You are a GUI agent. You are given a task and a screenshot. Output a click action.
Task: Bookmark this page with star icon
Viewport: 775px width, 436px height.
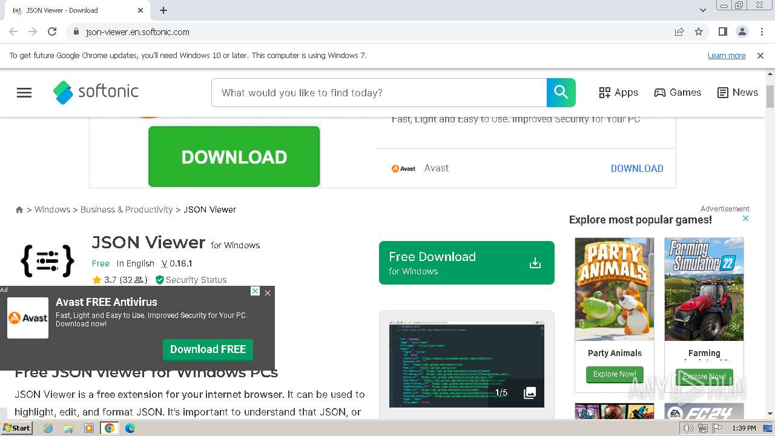(699, 31)
